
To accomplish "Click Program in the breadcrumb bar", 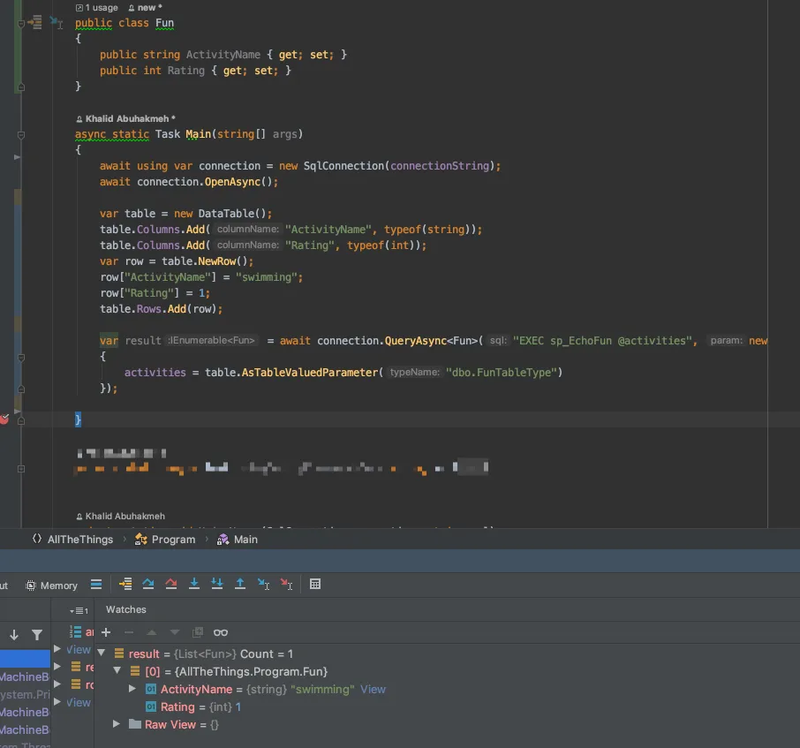I will pos(173,540).
